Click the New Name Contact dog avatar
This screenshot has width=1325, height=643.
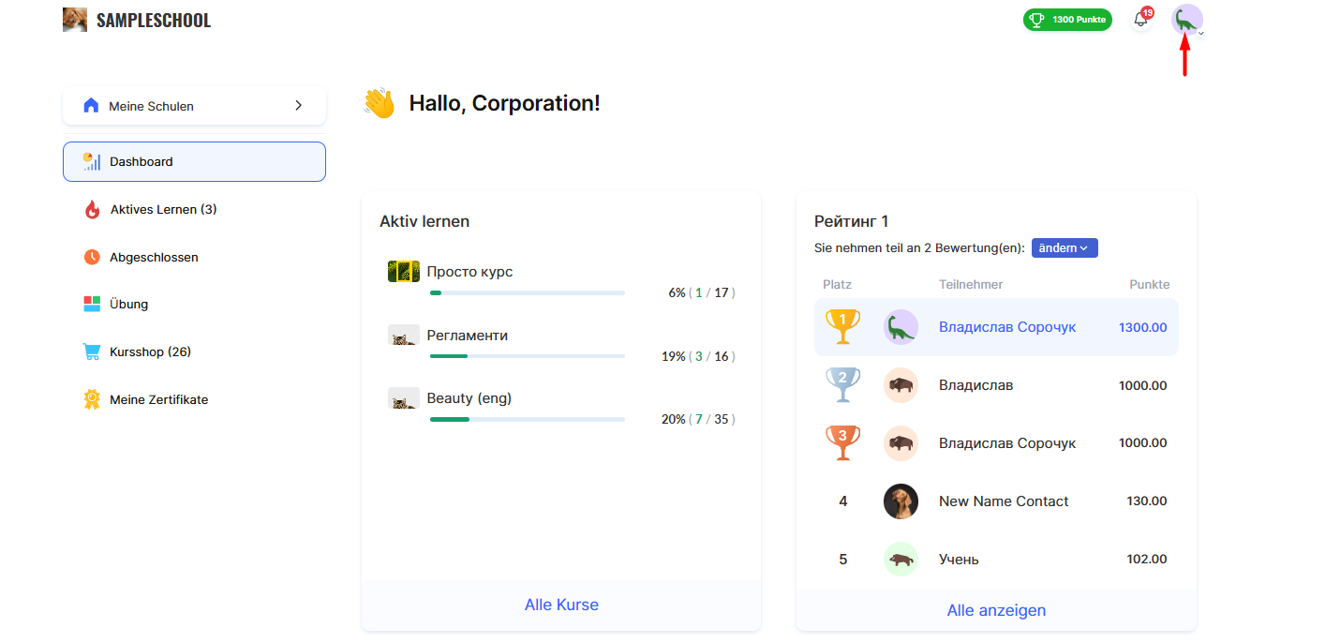pyautogui.click(x=901, y=501)
